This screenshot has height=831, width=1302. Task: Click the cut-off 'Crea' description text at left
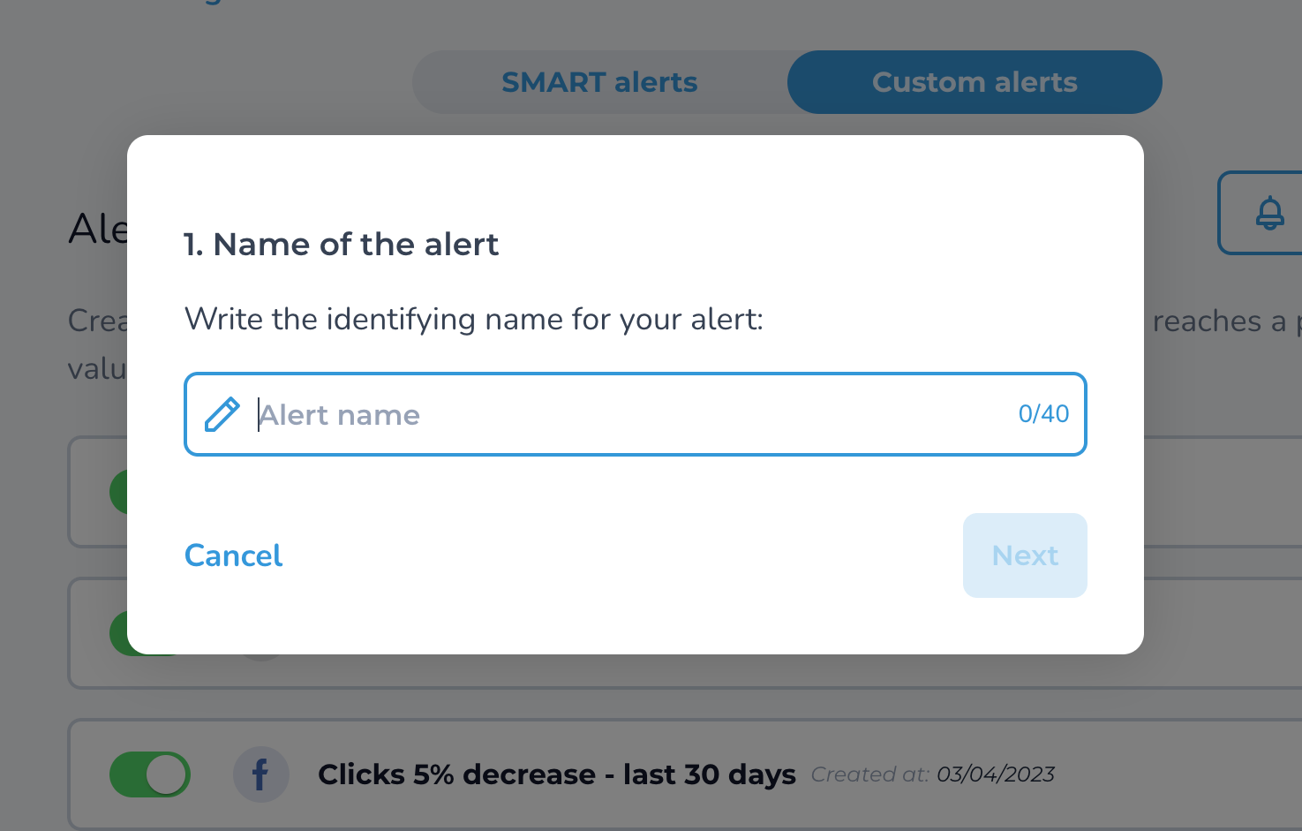[98, 321]
